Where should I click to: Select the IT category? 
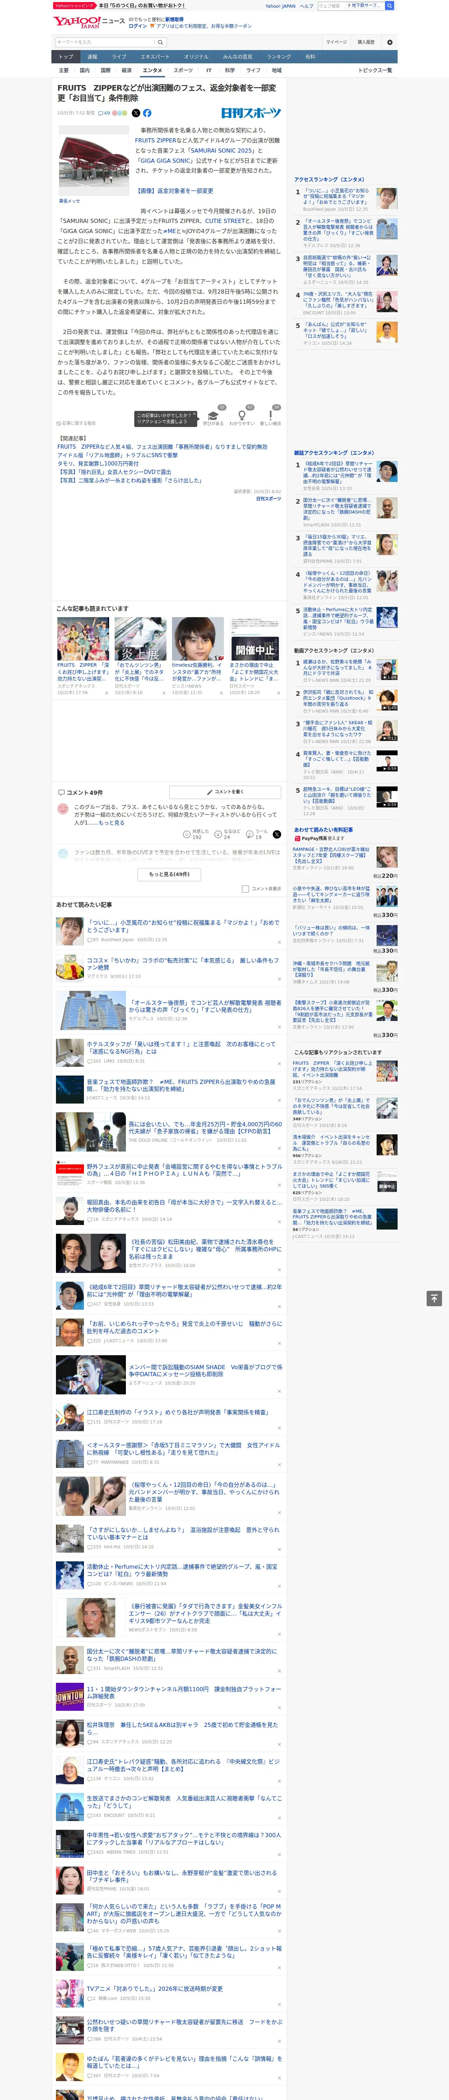coord(209,70)
